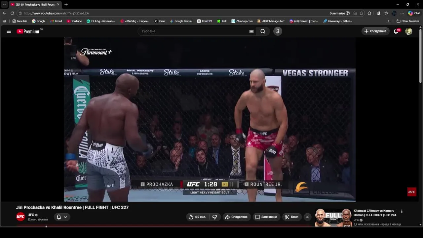The height and width of the screenshot is (238, 423).
Task: Close the Jiri Prochazka YouTube tab
Action: point(58,5)
